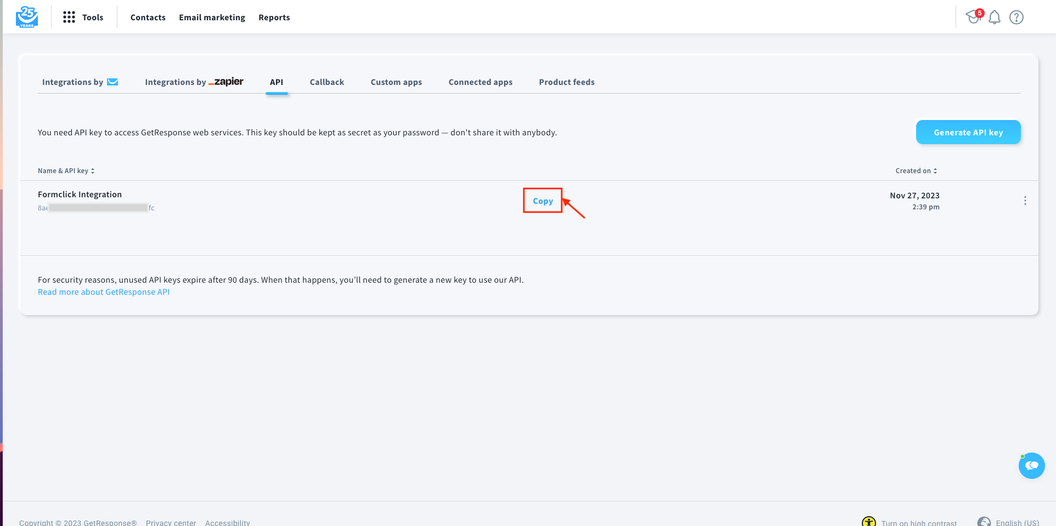Sort by Name & API key column
Image resolution: width=1056 pixels, height=526 pixels.
[66, 171]
